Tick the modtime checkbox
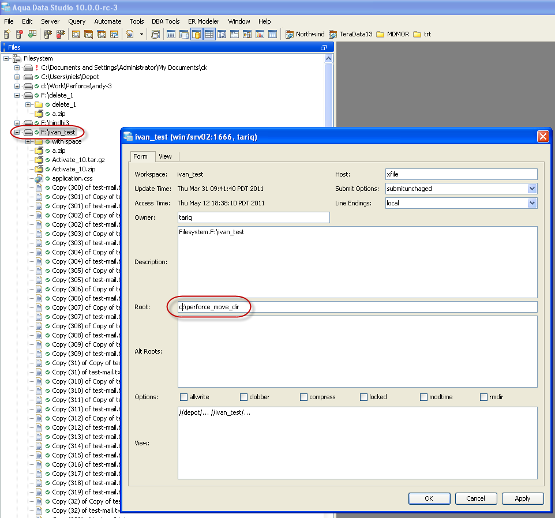 (x=423, y=397)
